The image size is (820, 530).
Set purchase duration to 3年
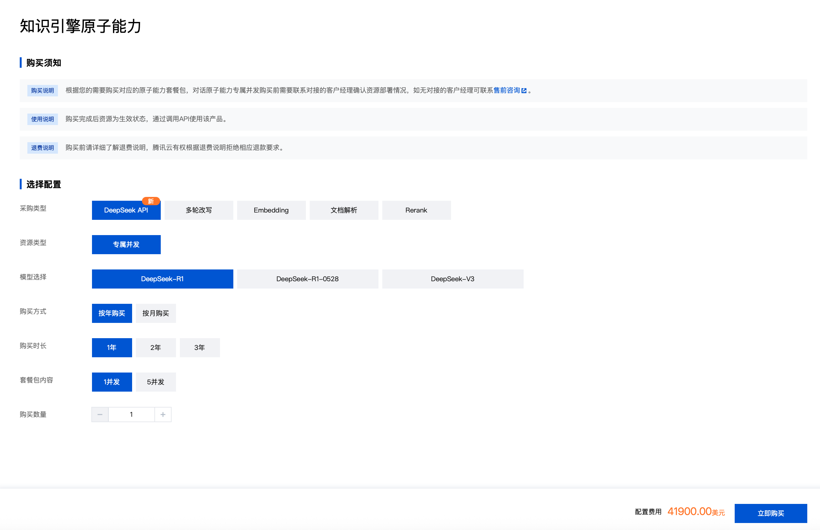(199, 348)
